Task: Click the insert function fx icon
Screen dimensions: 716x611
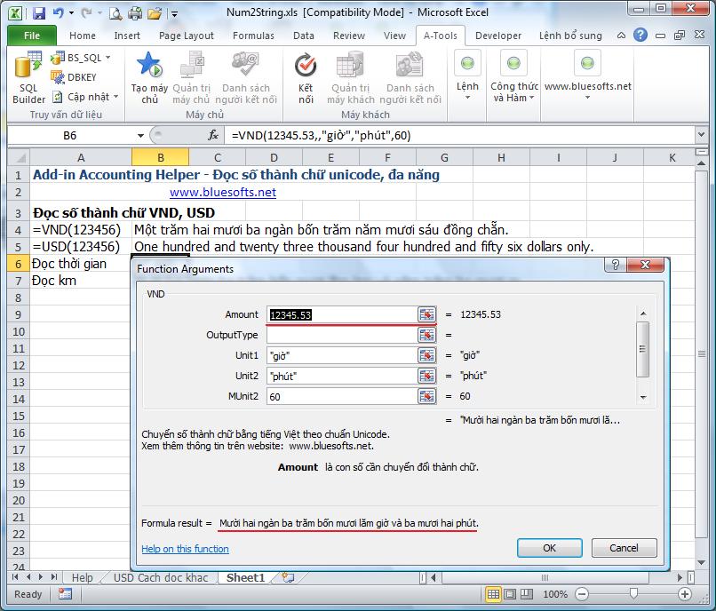Action: pyautogui.click(x=213, y=136)
